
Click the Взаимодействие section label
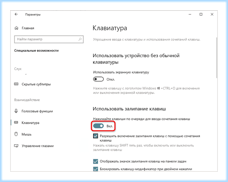(27, 100)
